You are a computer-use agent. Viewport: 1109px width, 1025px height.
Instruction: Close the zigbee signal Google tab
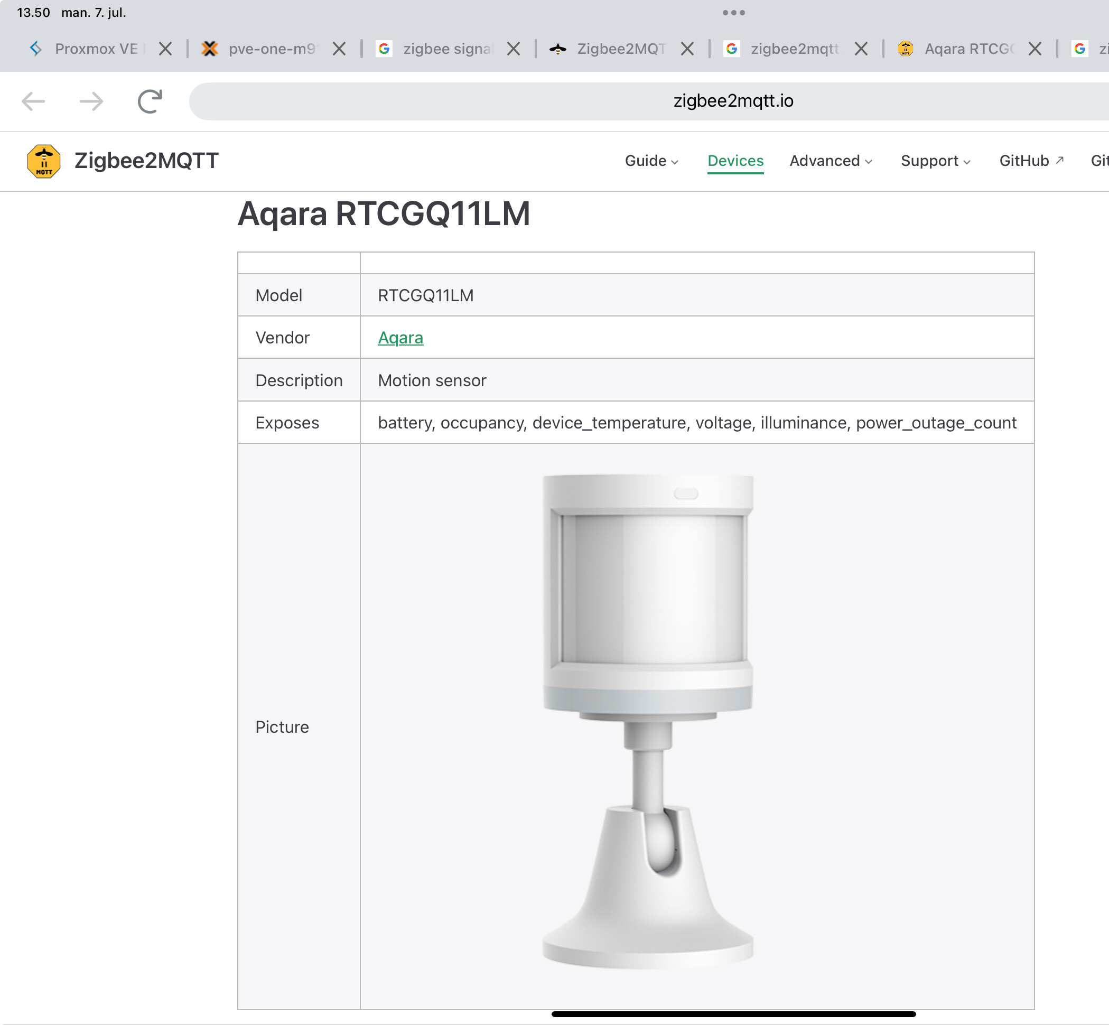coord(514,49)
